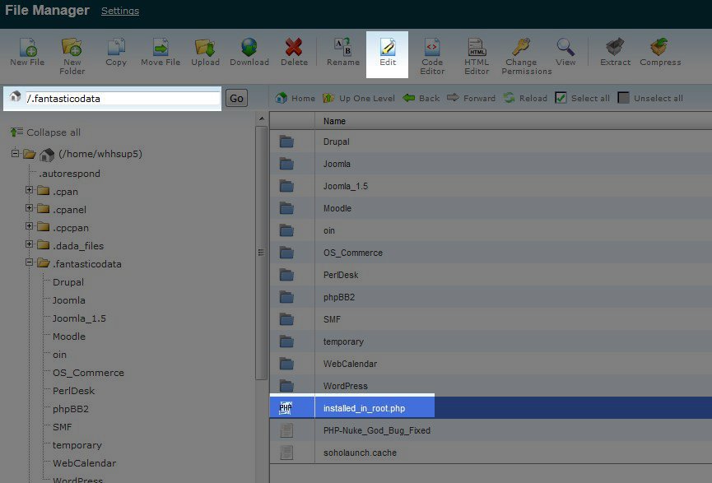Click the Go button

pos(236,98)
